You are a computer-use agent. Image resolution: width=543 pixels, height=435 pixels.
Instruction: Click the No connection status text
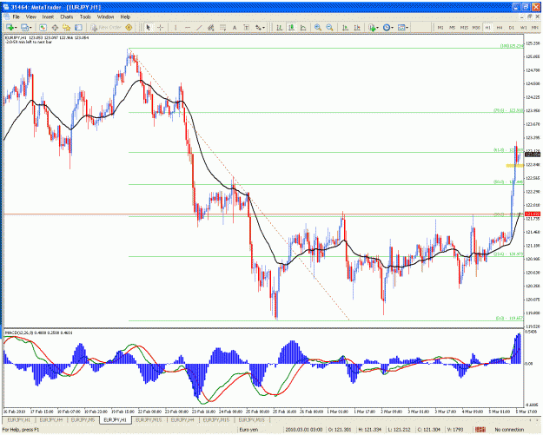(509, 430)
